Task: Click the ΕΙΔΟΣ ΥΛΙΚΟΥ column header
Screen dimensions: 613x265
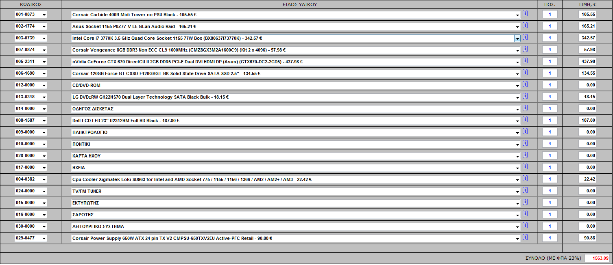Action: pyautogui.click(x=300, y=4)
